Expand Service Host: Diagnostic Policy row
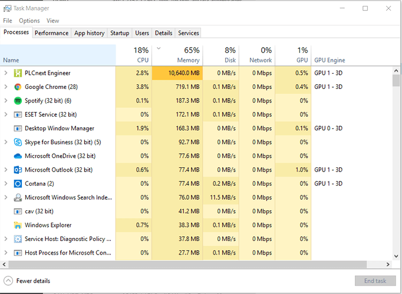This screenshot has height=294, width=402. [6, 239]
